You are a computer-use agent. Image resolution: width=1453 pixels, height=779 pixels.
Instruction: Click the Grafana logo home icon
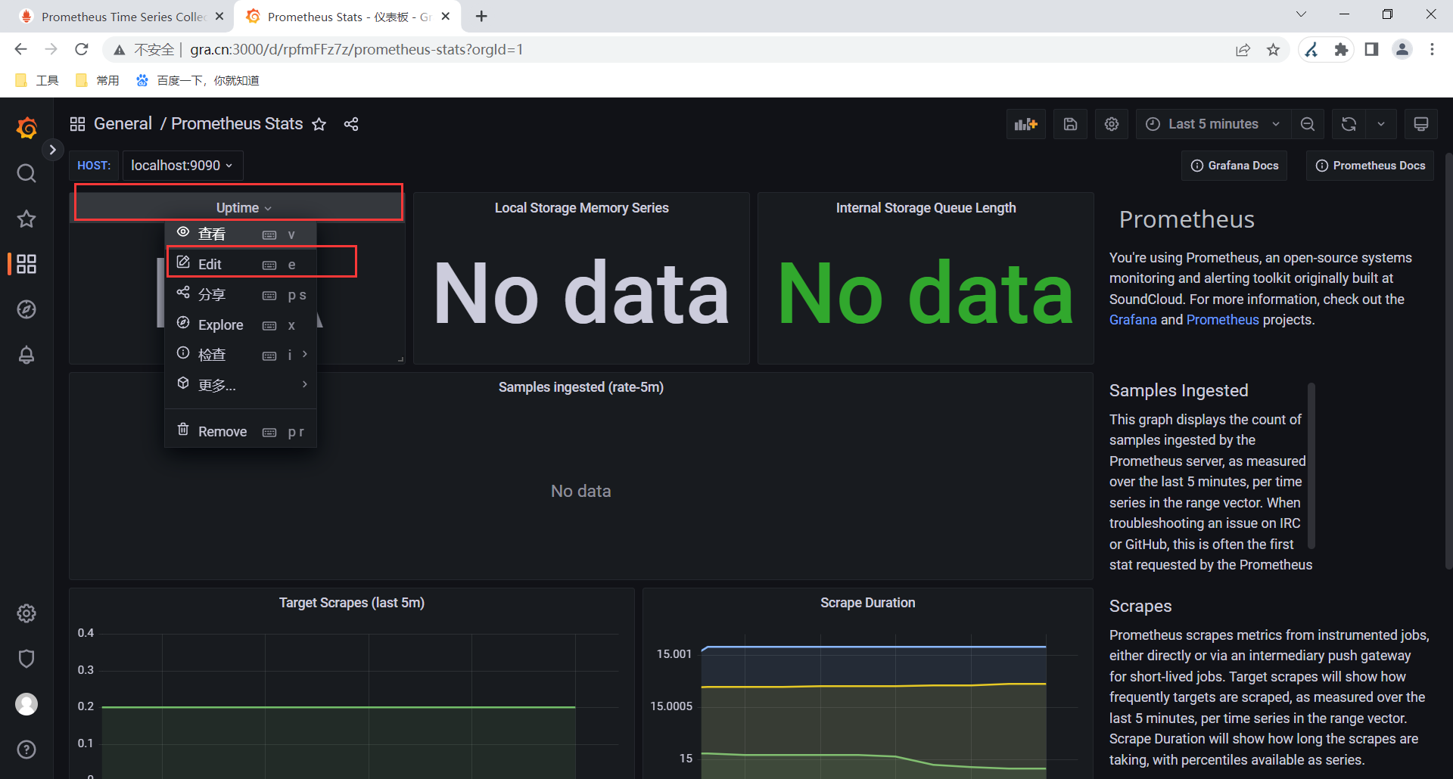26,128
